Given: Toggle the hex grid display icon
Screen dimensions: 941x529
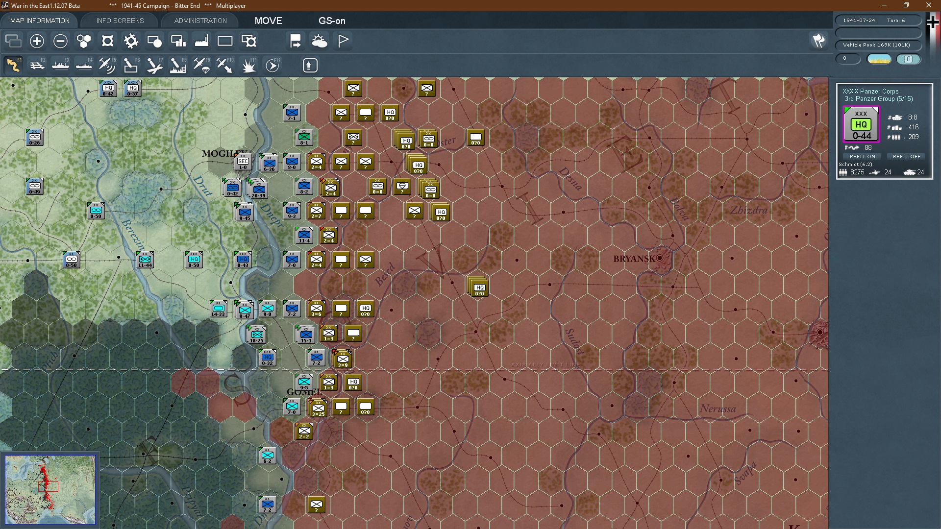Looking at the screenshot, I should 84,41.
